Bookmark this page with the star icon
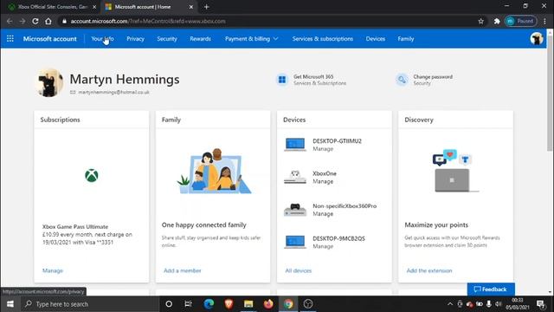The image size is (554, 312). click(481, 21)
